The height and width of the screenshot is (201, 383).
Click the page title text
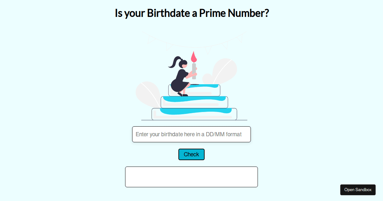click(191, 13)
